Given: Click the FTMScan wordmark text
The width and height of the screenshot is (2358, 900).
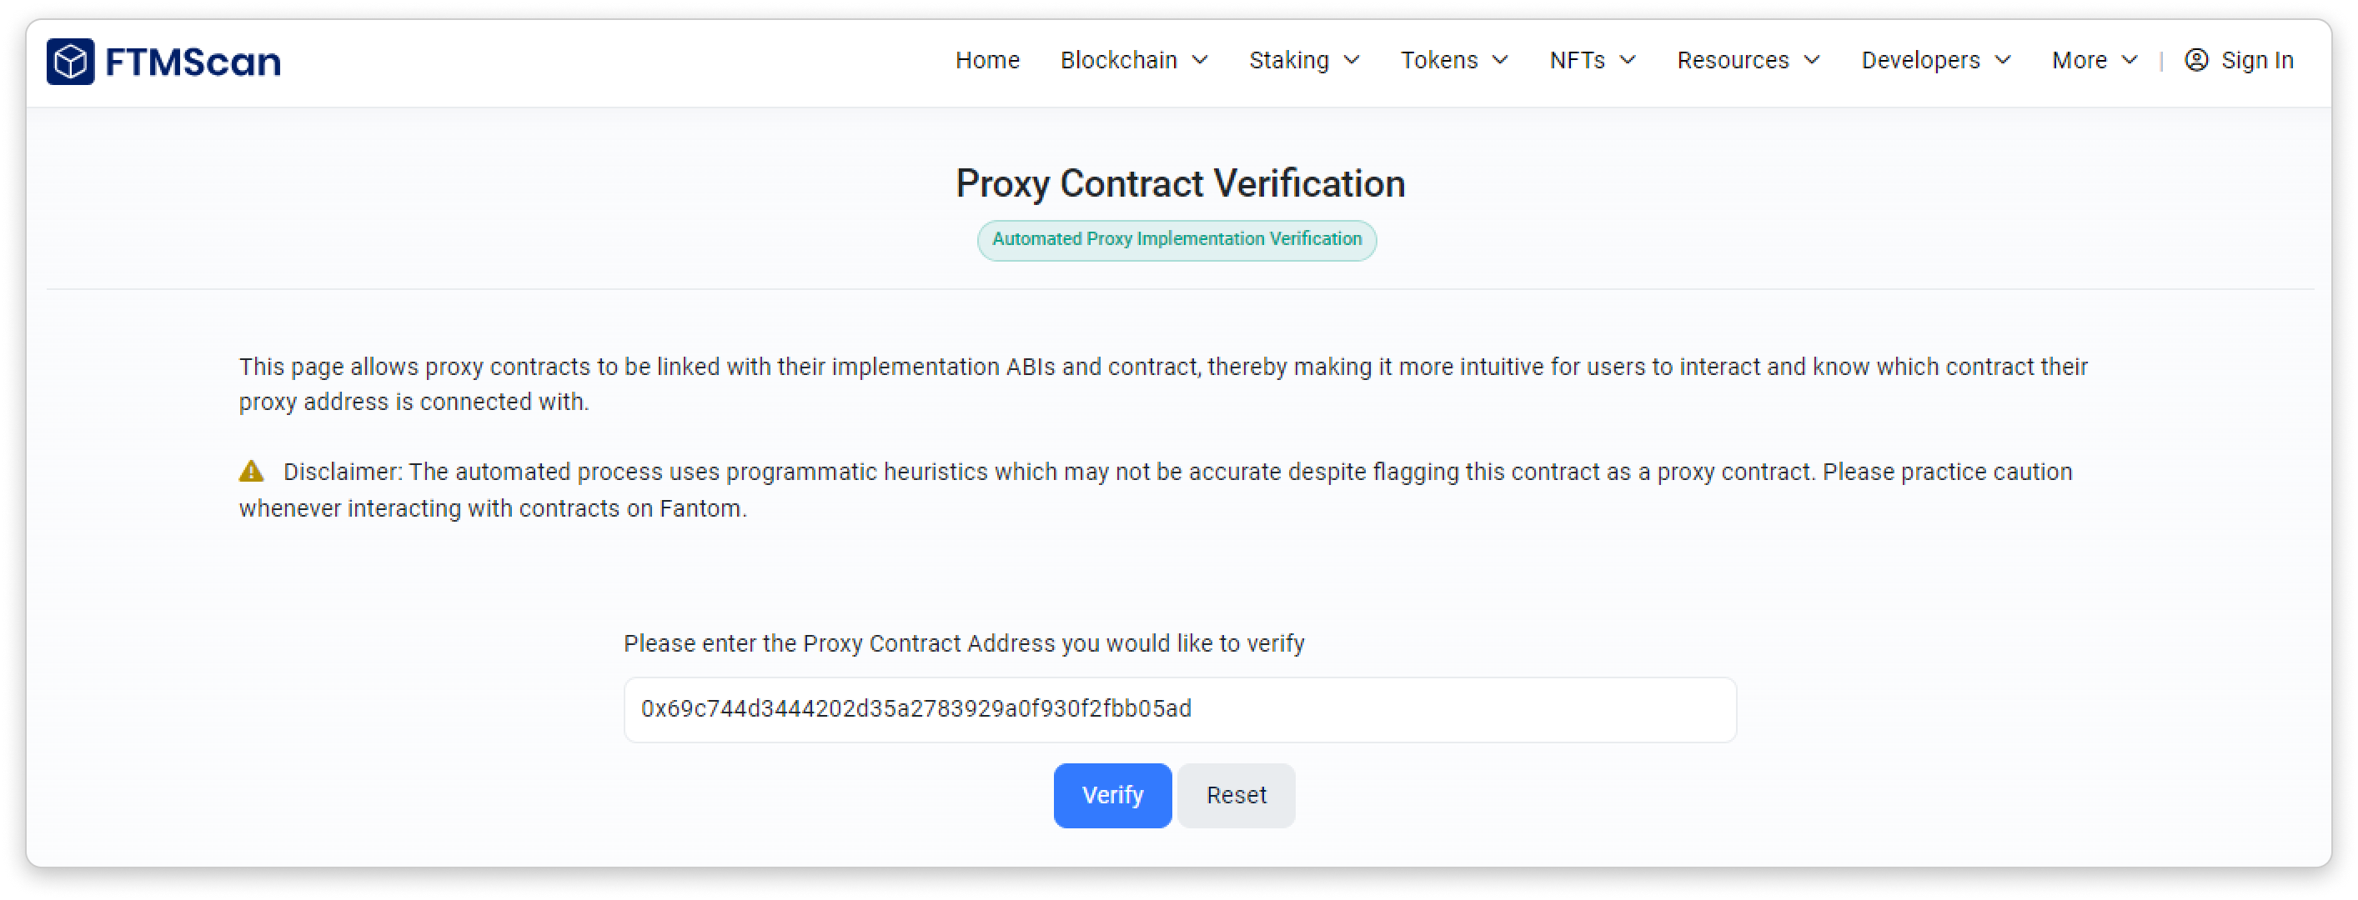Looking at the screenshot, I should 193,62.
